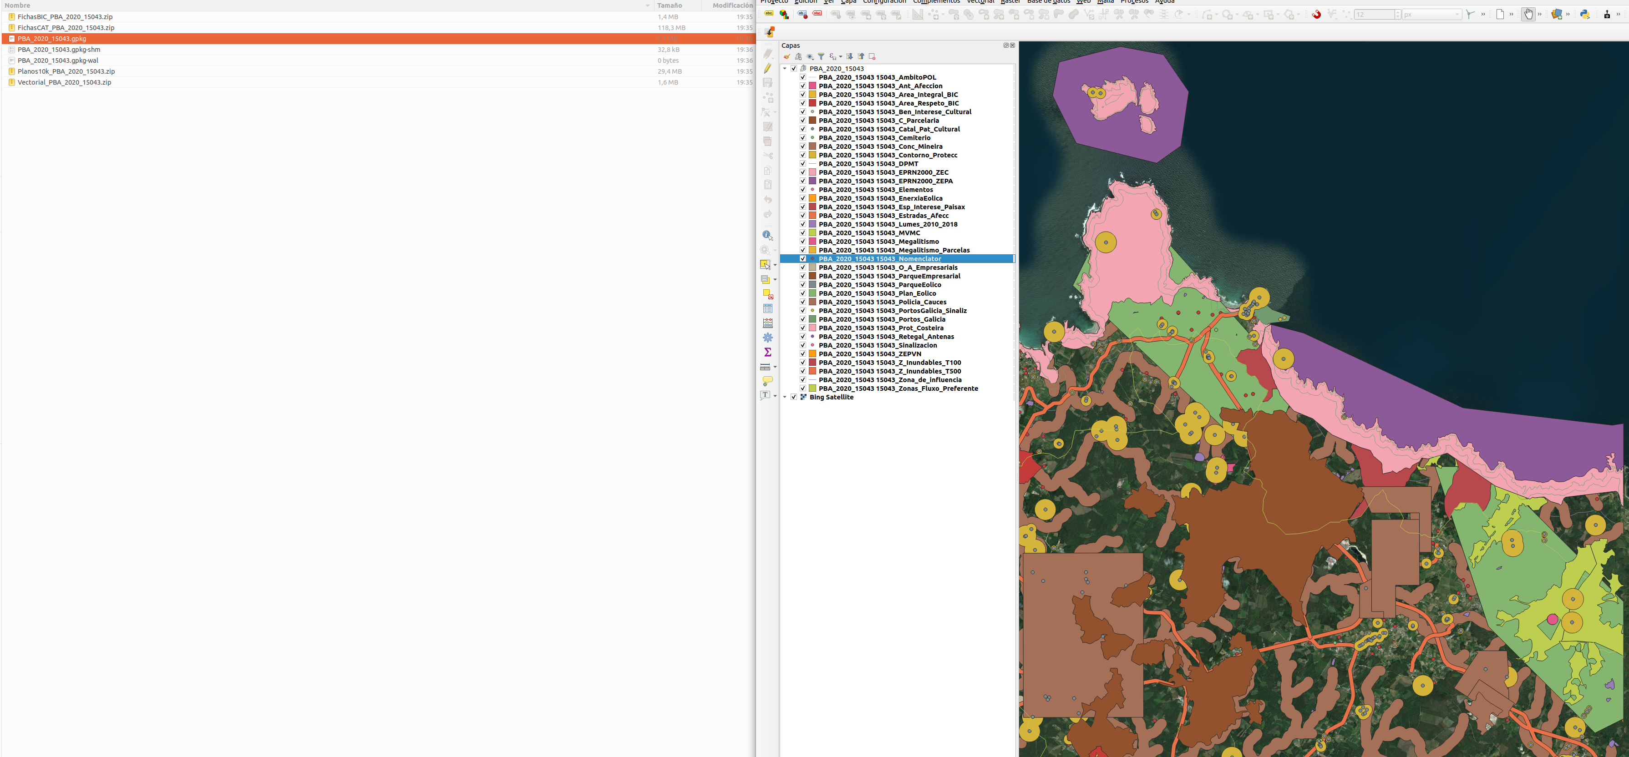Sort files by the Tamaño column header
The height and width of the screenshot is (757, 1629).
(669, 5)
